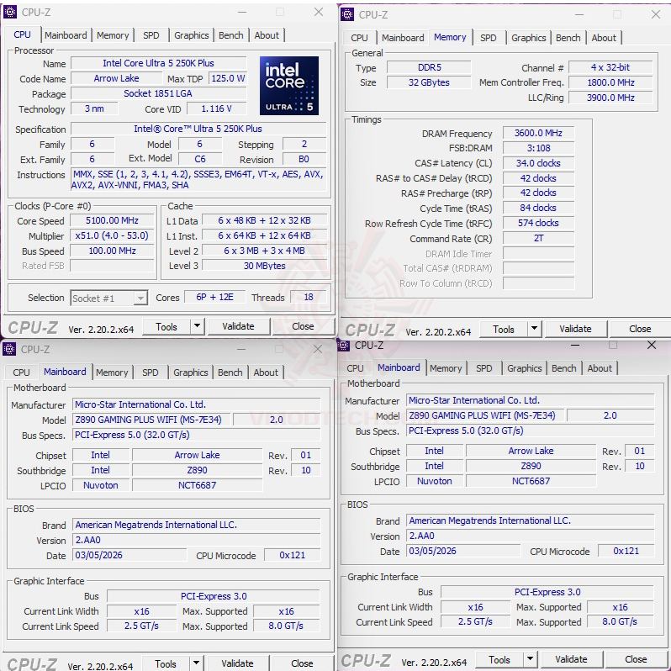Minimize the bottom-right CPU-Z window

pyautogui.click(x=575, y=345)
